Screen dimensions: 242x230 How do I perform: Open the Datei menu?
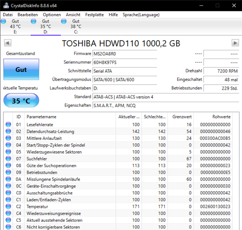point(8,15)
